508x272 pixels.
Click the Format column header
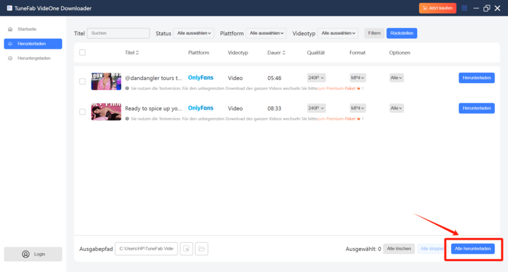pyautogui.click(x=358, y=53)
